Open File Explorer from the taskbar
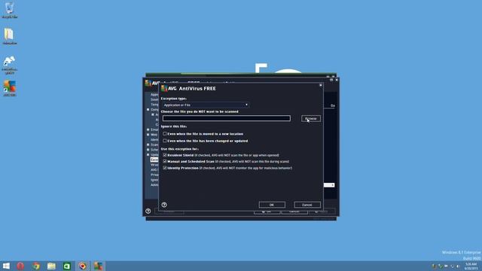This screenshot has width=482, height=271. coord(52,266)
